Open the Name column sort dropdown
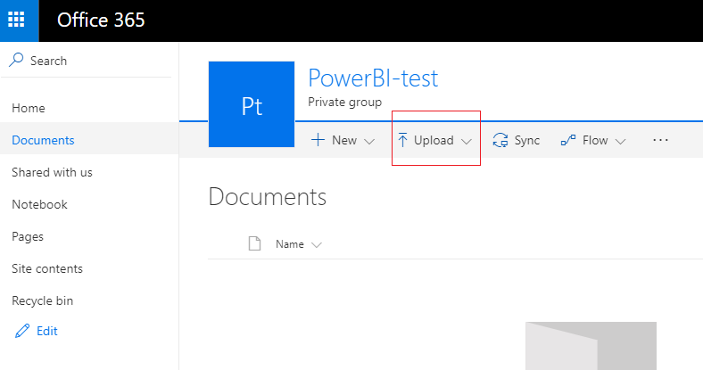This screenshot has width=703, height=370. [317, 245]
